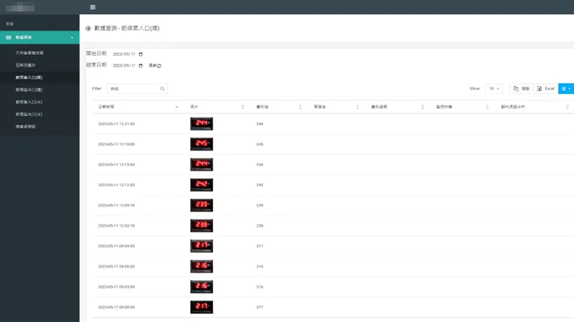This screenshot has width=574, height=322.
Task: Open the blue column visibility dropdown button
Action: click(566, 88)
